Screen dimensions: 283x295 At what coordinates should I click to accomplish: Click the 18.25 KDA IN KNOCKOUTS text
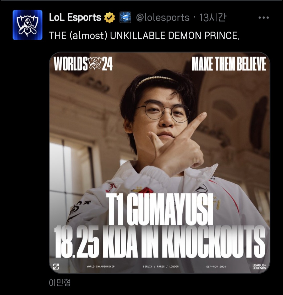pyautogui.click(x=160, y=242)
